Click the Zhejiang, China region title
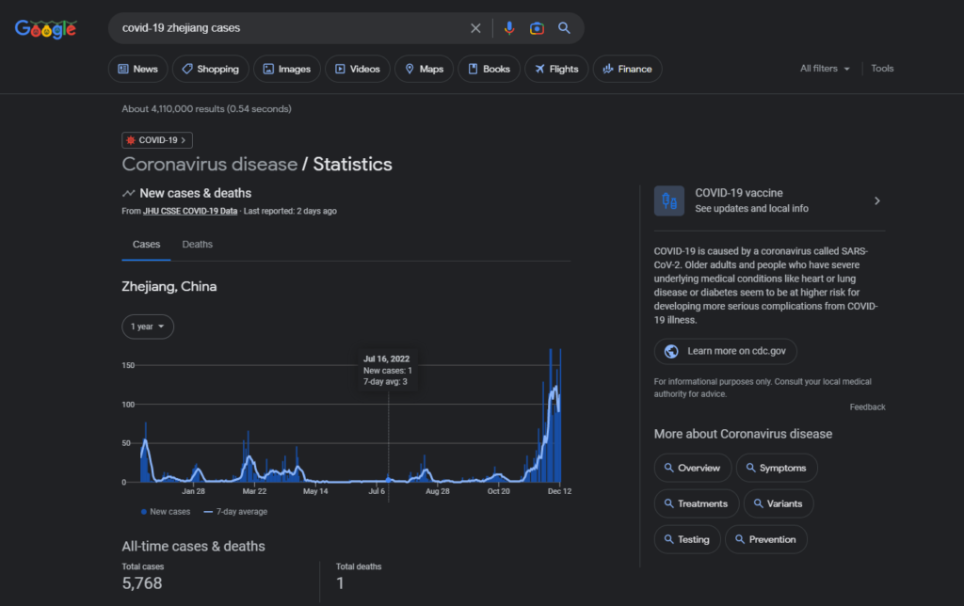This screenshot has height=606, width=964. 169,286
